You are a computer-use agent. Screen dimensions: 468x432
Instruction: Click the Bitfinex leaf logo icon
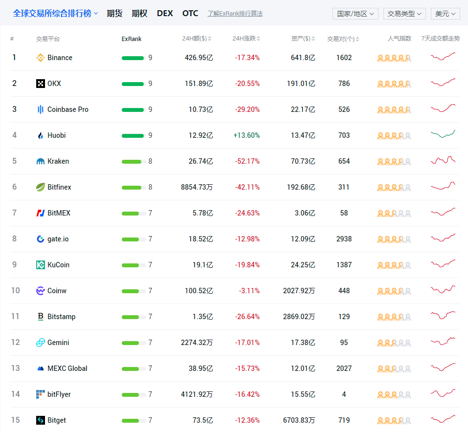[x=40, y=187]
